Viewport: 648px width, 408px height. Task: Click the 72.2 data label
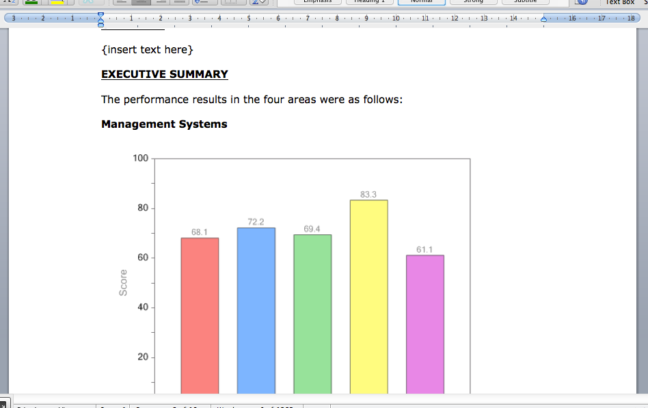click(x=256, y=222)
